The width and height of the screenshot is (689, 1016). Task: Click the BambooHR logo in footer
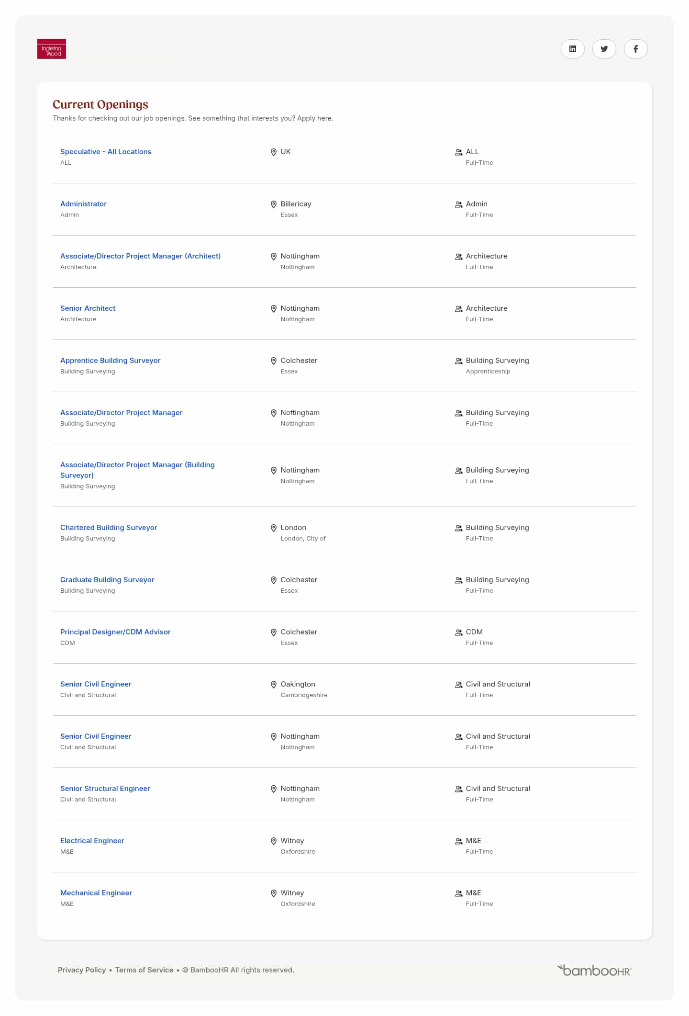point(594,970)
